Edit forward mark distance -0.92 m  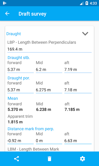click(x=21, y=141)
